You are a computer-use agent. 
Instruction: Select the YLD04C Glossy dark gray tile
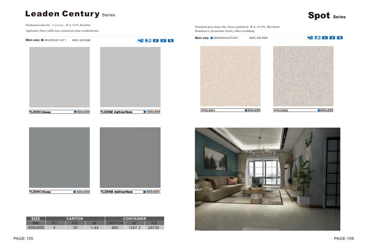59,157
